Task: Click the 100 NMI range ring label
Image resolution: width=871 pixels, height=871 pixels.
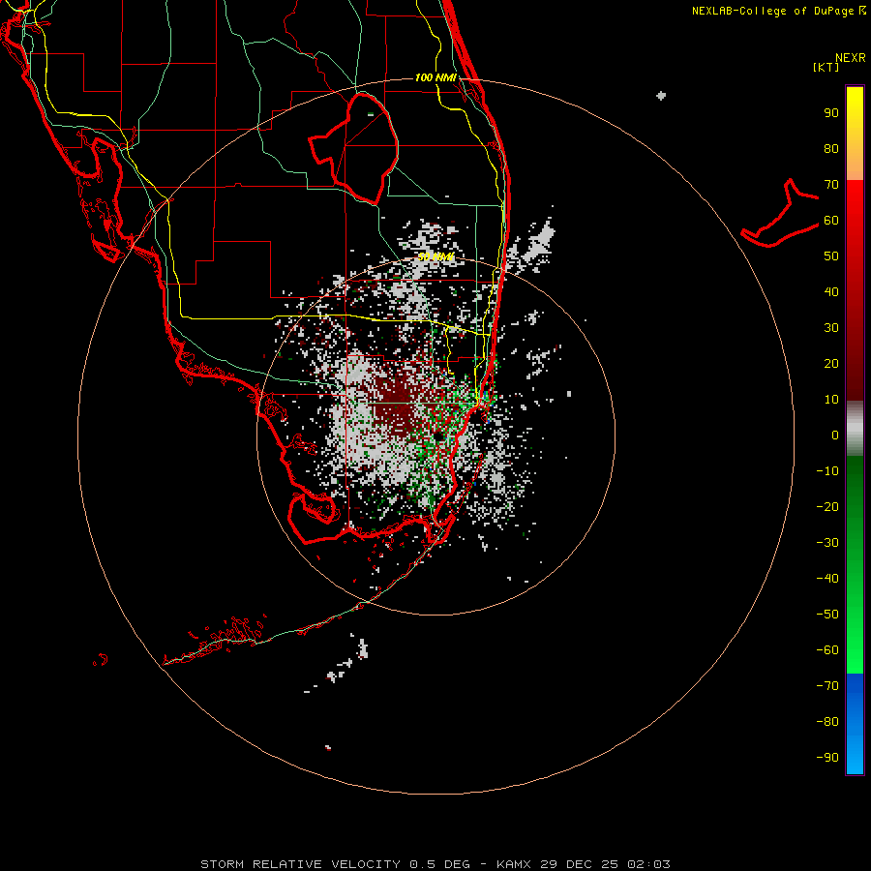Action: coord(435,77)
